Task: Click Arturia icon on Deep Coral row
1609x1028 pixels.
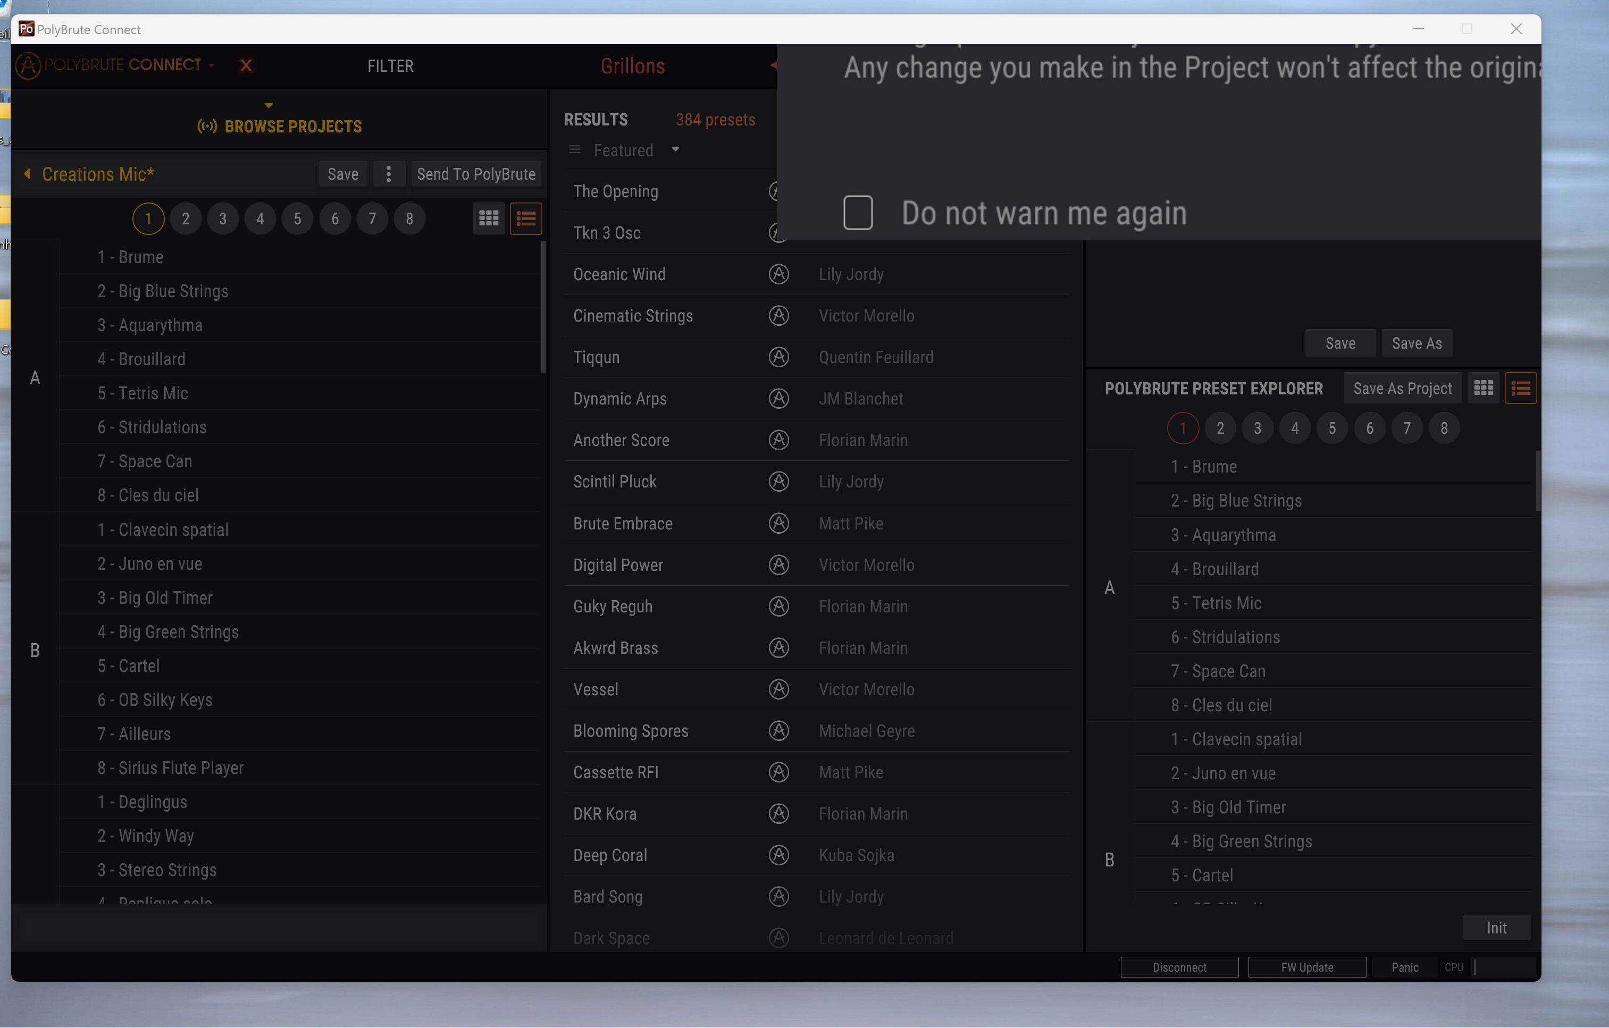Action: click(x=778, y=855)
